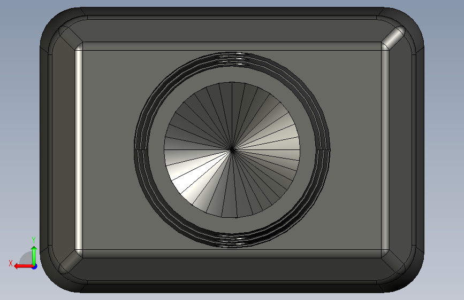Click the blue Z axis dot on the triad
The image size is (464, 300).
coord(35,267)
